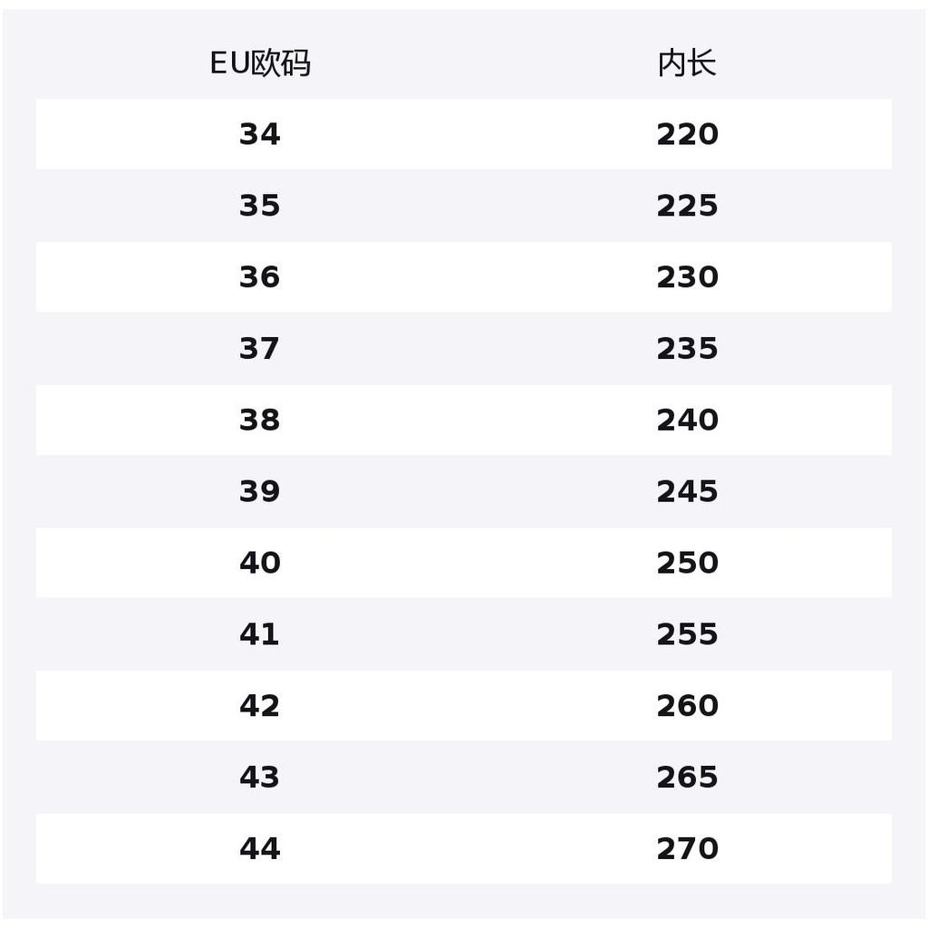Choose EU size 37 cell
The height and width of the screenshot is (928, 928).
[260, 349]
